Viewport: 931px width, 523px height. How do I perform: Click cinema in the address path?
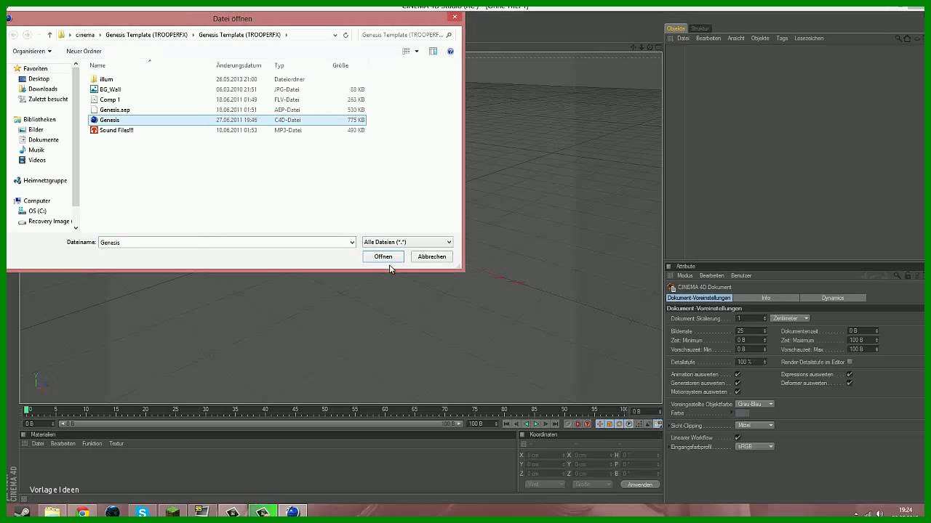coord(85,35)
